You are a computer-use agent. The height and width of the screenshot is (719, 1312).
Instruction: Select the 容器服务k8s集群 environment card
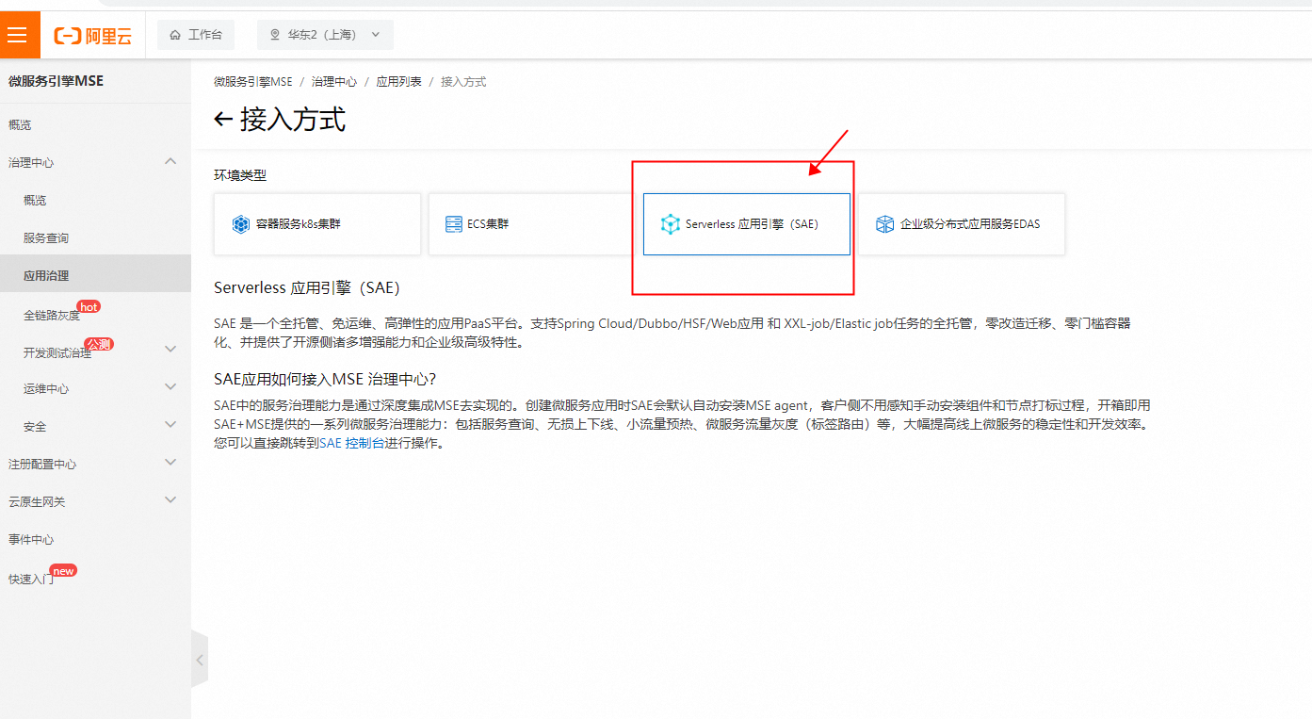(x=317, y=224)
